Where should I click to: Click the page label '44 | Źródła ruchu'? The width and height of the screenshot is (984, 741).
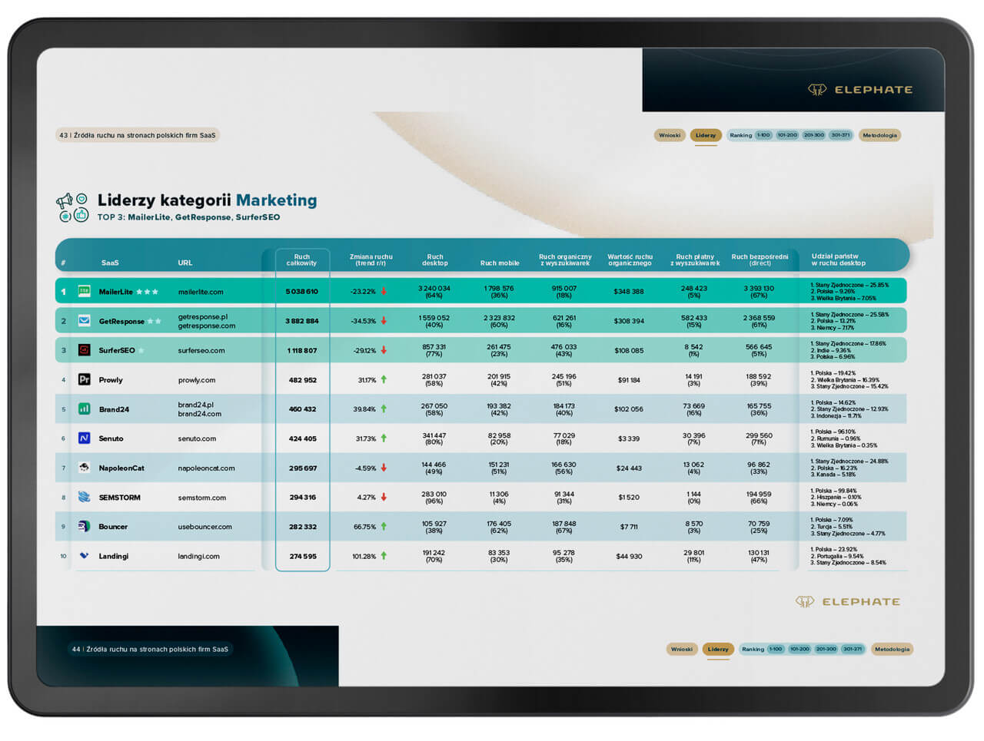150,649
